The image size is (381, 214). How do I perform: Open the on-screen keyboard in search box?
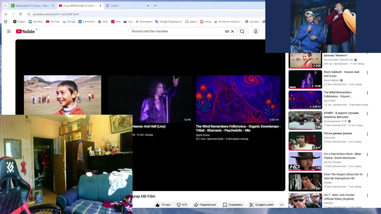(227, 31)
